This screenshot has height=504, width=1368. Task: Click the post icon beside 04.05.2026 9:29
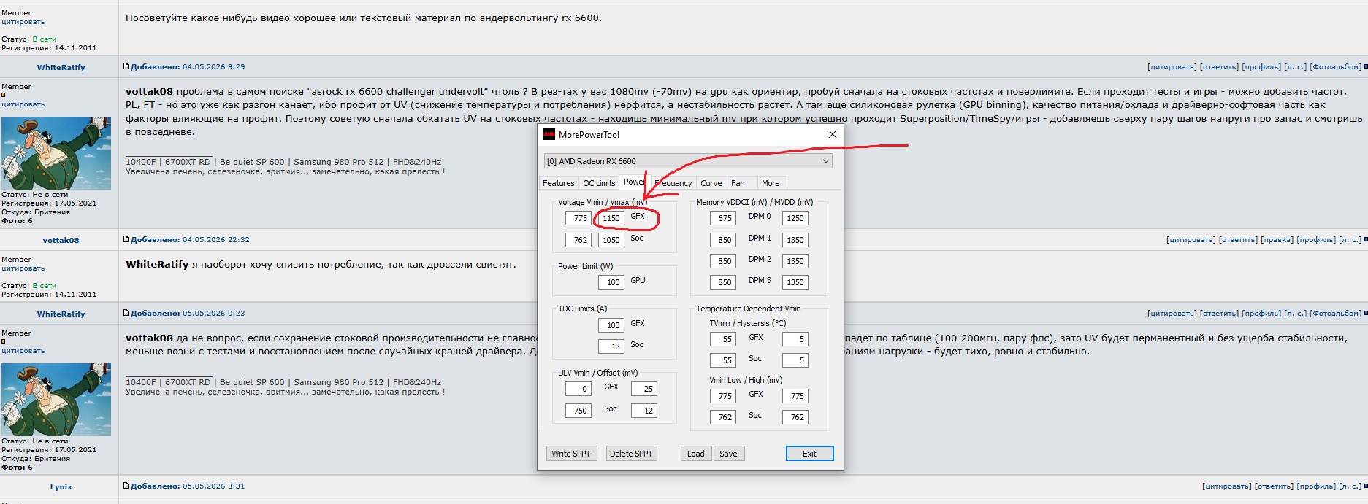pyautogui.click(x=126, y=66)
